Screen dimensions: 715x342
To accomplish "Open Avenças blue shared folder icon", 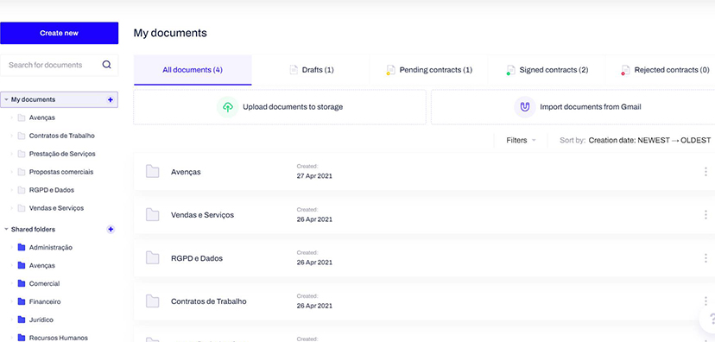I will (21, 265).
